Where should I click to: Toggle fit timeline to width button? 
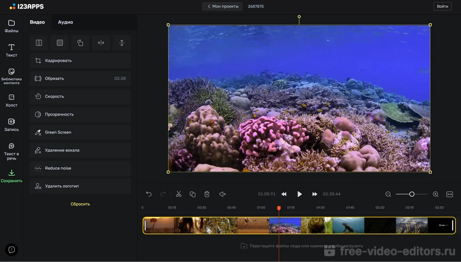450,194
